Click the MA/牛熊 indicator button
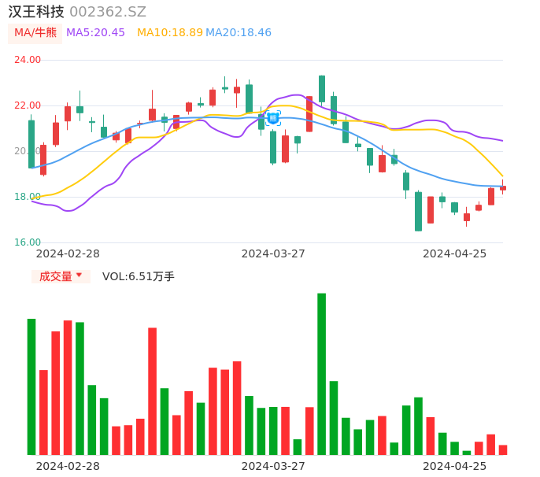 tap(35, 33)
